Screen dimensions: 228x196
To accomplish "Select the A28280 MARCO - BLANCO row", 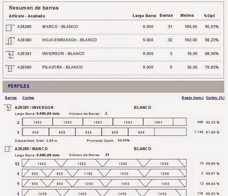I will (x=60, y=27).
